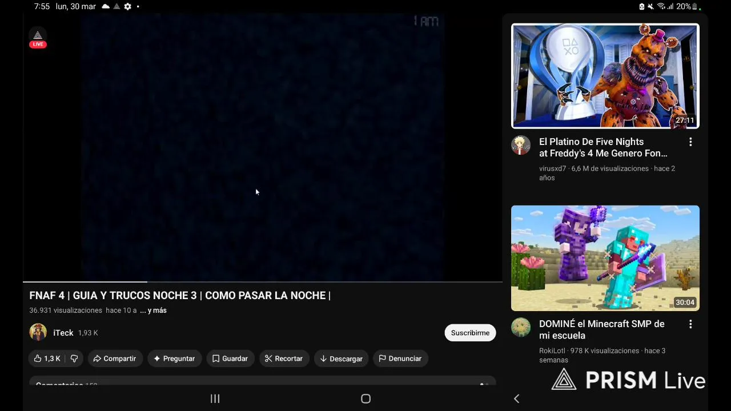Open virusxd7 channel avatar
This screenshot has width=731, height=411.
click(x=521, y=146)
